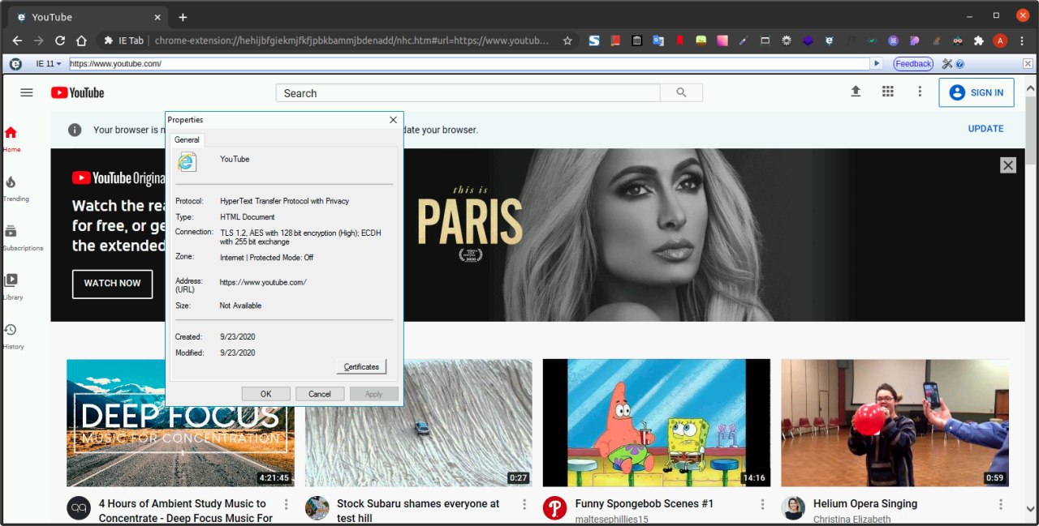This screenshot has width=1039, height=526.
Task: Open a new browser tab
Action: click(183, 17)
